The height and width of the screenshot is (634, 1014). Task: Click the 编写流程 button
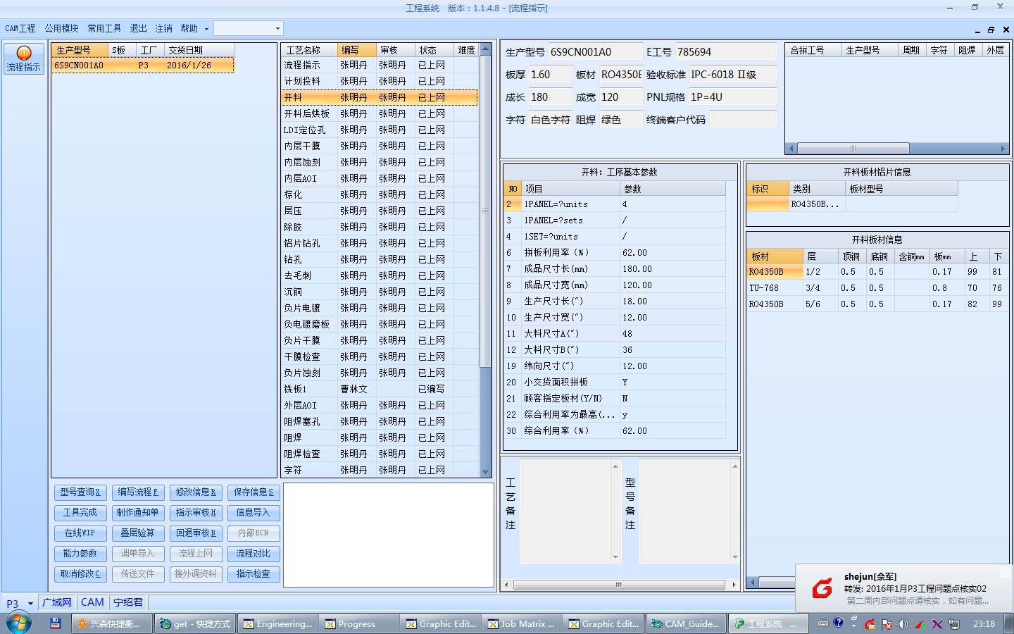[x=138, y=492]
